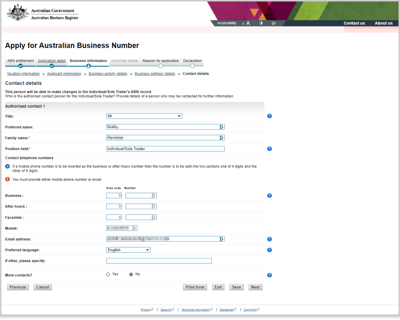Open help for Business telephone number

tap(270, 195)
